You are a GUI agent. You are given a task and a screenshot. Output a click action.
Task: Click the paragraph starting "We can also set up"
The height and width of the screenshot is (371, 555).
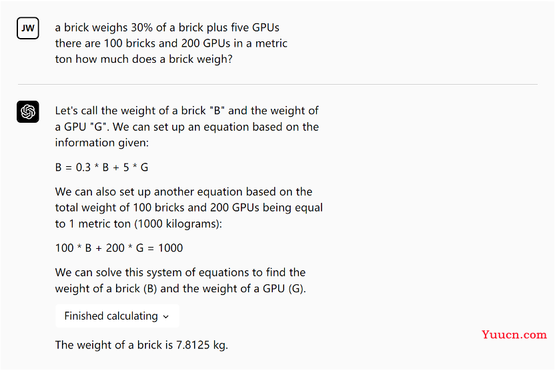(x=189, y=208)
